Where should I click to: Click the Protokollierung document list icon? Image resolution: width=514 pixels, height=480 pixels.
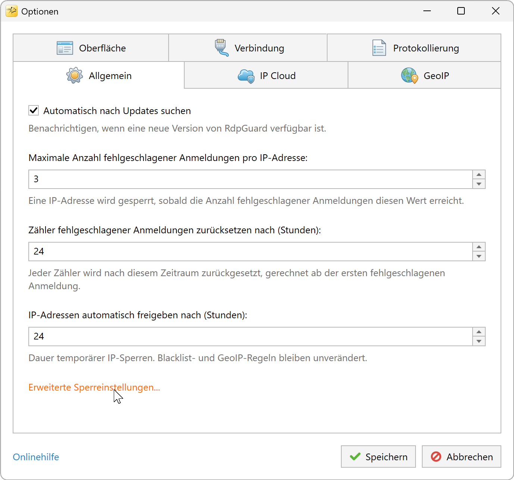pyautogui.click(x=379, y=48)
